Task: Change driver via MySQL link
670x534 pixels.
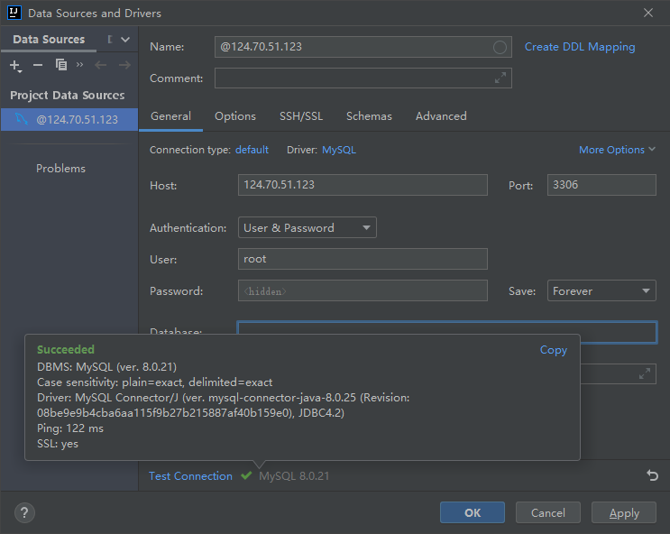Action: [339, 150]
